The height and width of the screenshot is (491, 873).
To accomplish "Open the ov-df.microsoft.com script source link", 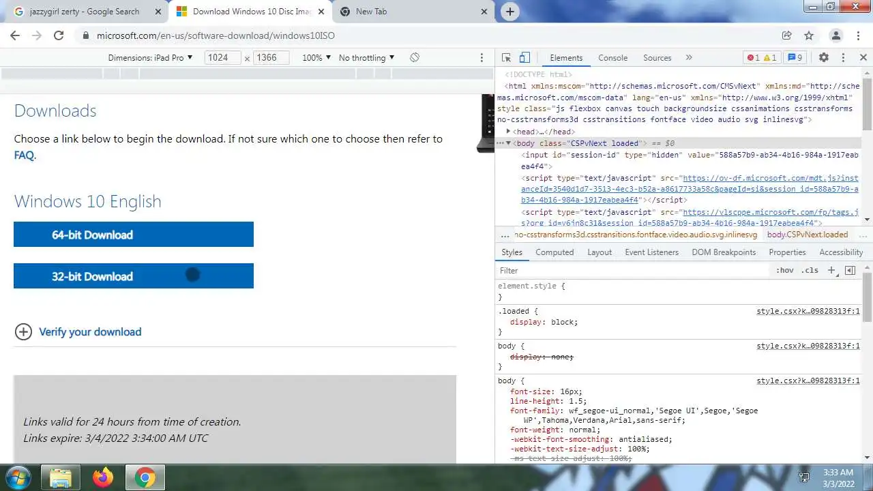I will [690, 189].
